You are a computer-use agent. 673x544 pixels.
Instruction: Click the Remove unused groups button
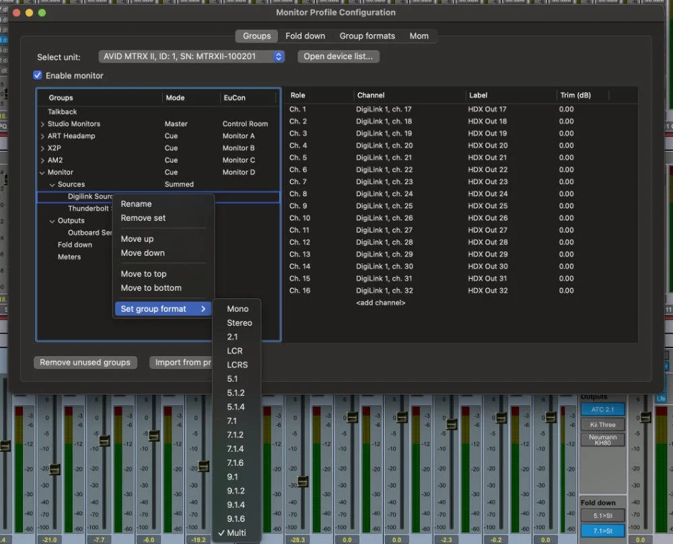(x=85, y=362)
